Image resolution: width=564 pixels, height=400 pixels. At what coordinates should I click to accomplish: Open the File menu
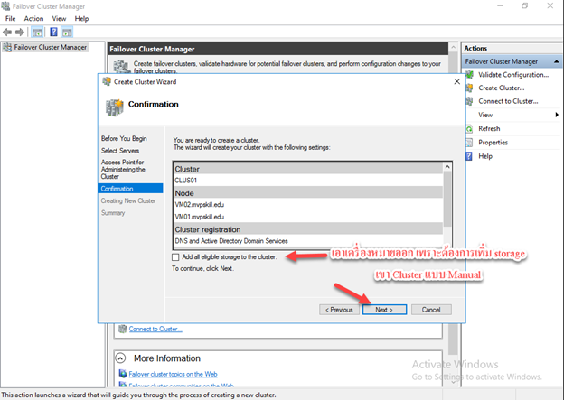tap(11, 19)
